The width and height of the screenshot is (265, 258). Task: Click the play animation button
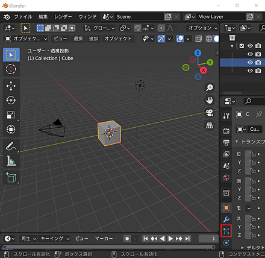[x=170, y=239]
